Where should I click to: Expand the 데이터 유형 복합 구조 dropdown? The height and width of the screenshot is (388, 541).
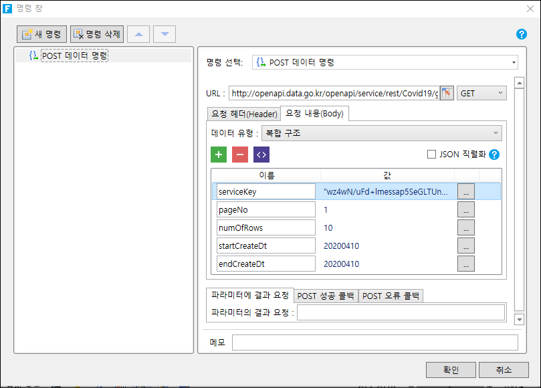380,133
